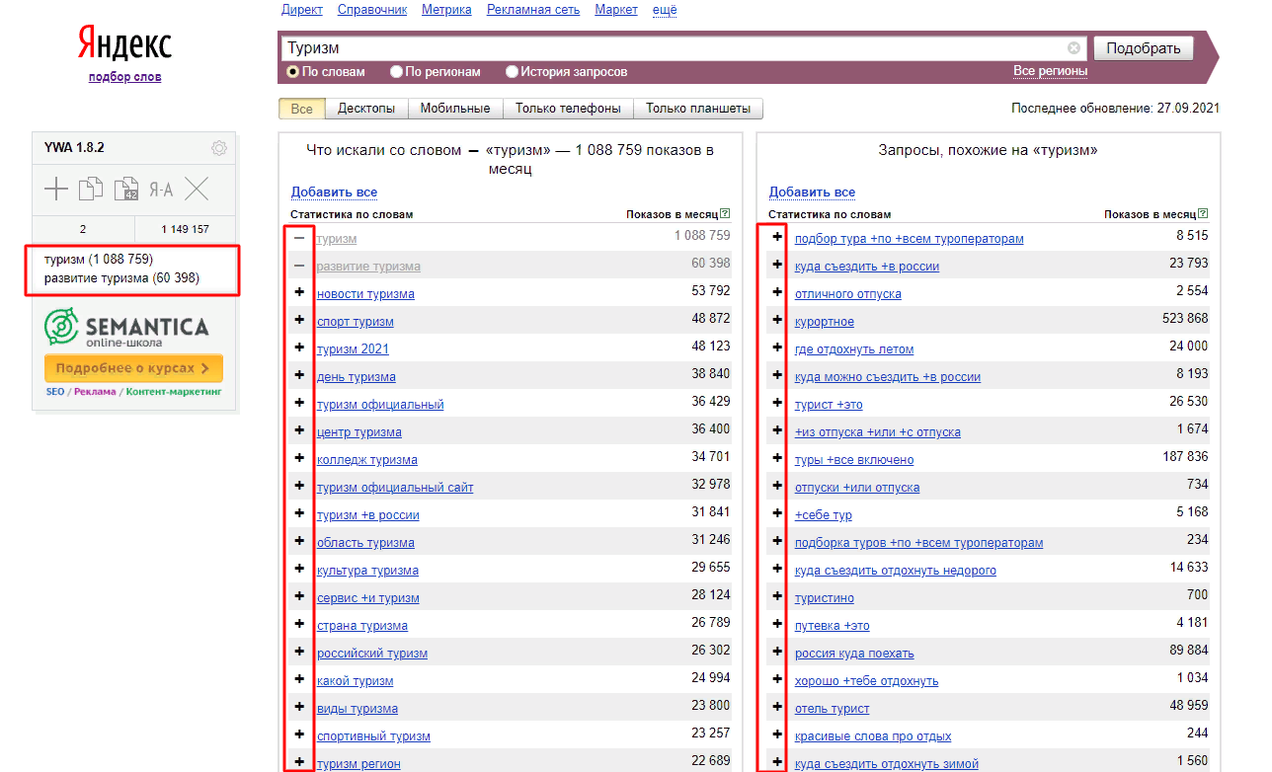The height and width of the screenshot is (772, 1272).
Task: Open the 'Все регионы' region selector
Action: [x=1050, y=71]
